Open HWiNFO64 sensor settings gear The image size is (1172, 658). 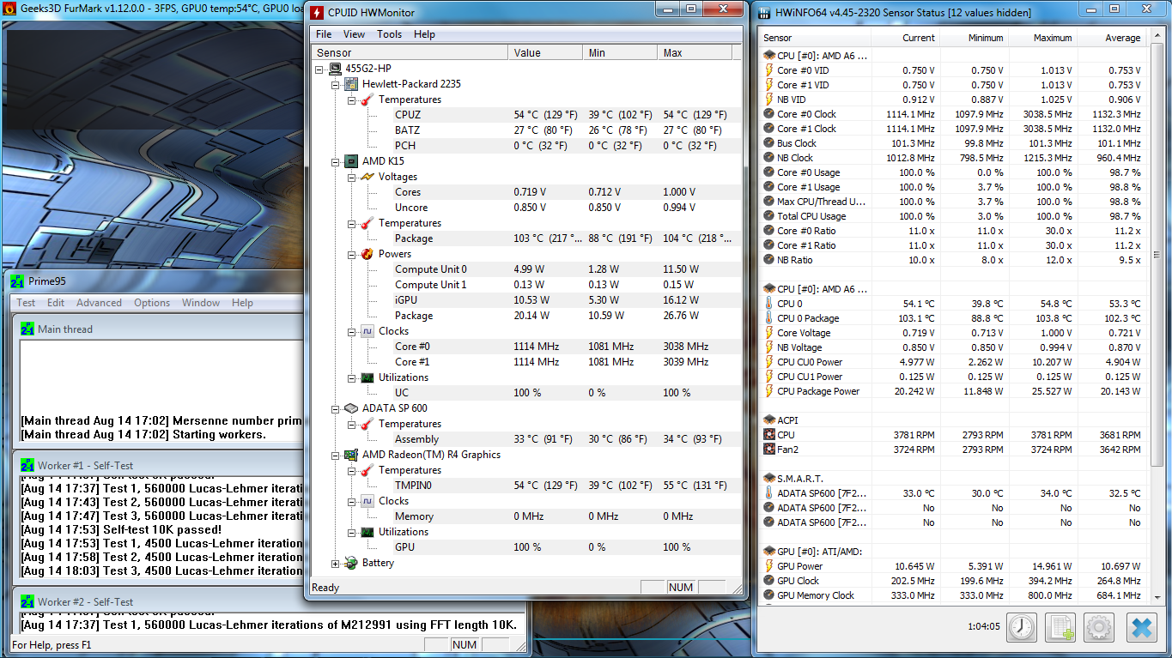1099,627
